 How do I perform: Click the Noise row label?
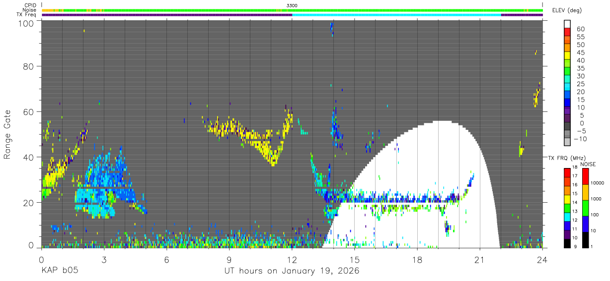click(x=30, y=10)
